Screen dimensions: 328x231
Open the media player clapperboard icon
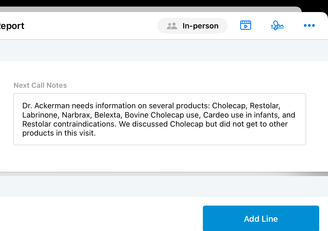click(245, 25)
